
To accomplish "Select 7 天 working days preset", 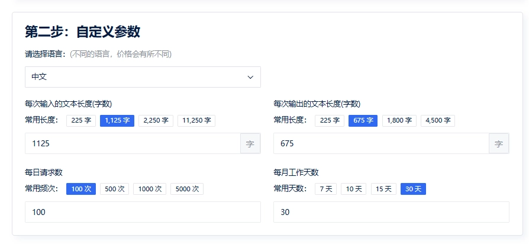I will (x=326, y=189).
